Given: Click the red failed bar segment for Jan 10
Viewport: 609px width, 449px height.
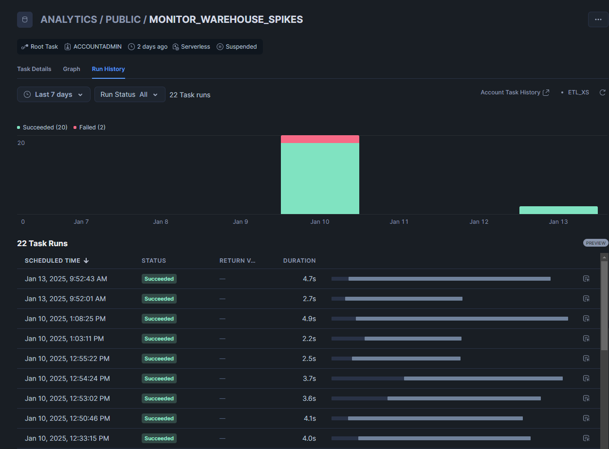Looking at the screenshot, I should pyautogui.click(x=320, y=139).
